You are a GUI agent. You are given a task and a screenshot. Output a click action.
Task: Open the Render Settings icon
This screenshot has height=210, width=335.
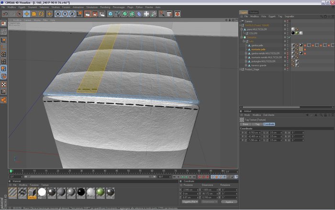(102, 14)
